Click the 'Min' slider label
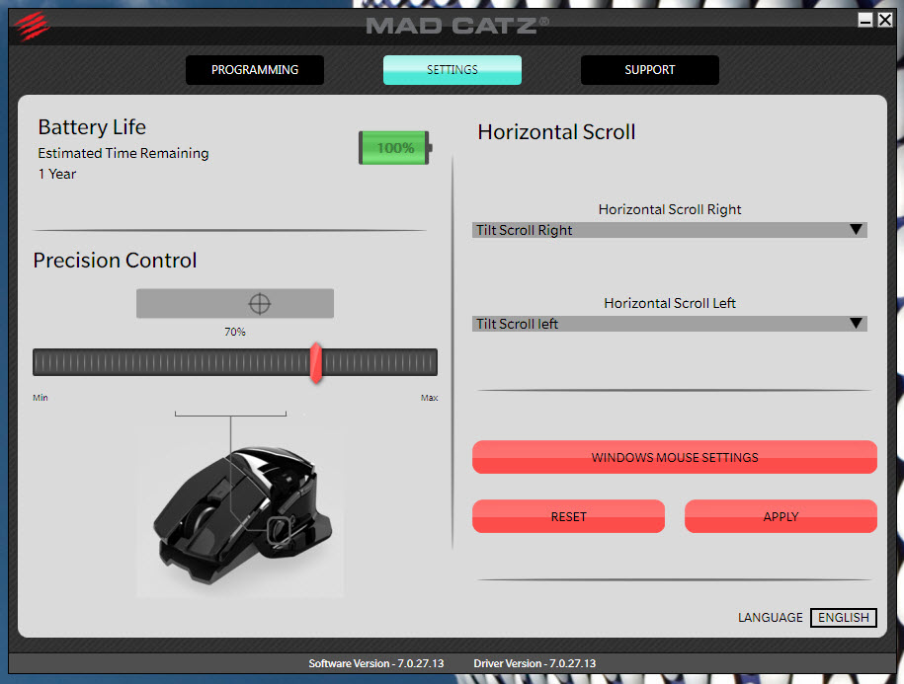 click(x=41, y=398)
